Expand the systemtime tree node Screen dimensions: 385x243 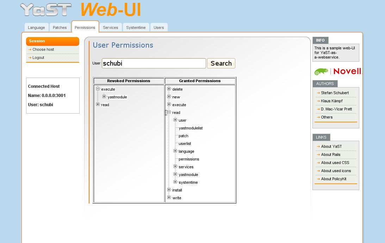click(175, 182)
